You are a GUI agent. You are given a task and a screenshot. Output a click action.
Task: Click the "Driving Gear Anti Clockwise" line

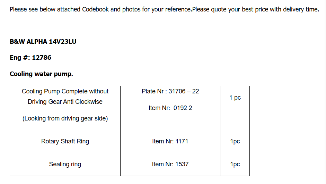pos(65,102)
